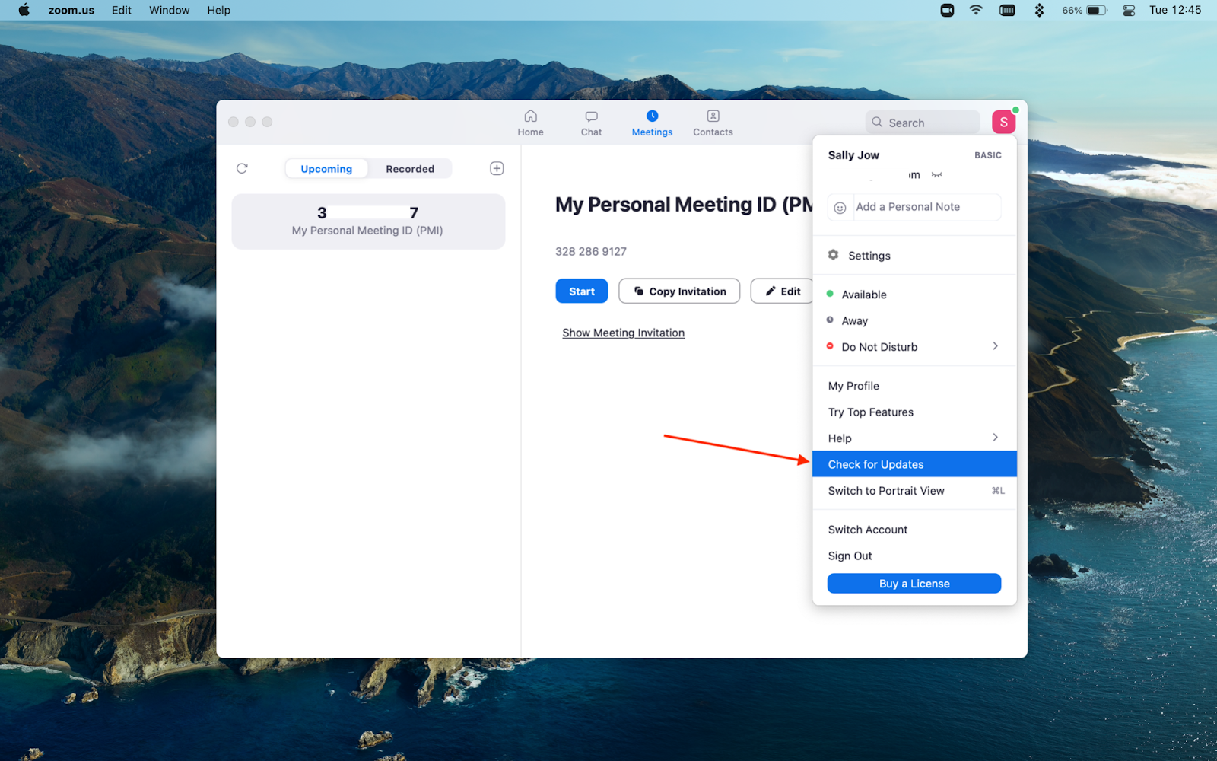
Task: Expand the Help submenu
Action: 995,438
